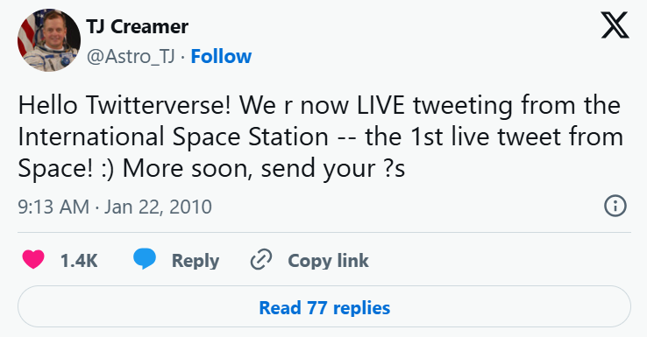Click the Reply text label
Viewport: 647px width, 337px height.
pyautogui.click(x=196, y=261)
